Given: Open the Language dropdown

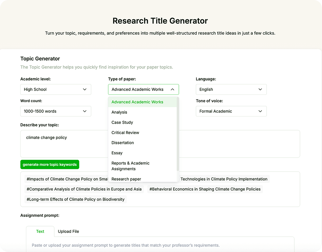Looking at the screenshot, I should [231, 89].
